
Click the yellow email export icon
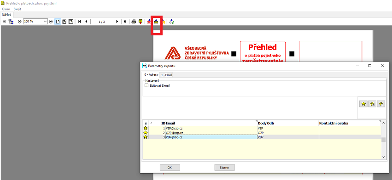point(156,22)
